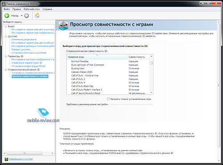Collapse the 'Дисплей' tree node
223x165 pixels.
click(6, 36)
